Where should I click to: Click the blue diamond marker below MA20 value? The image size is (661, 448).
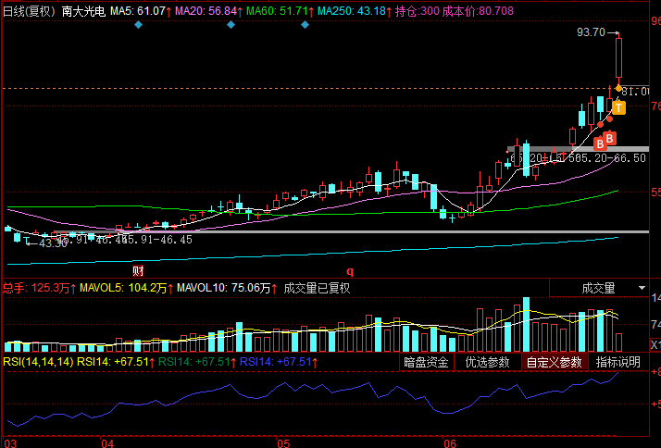231,25
